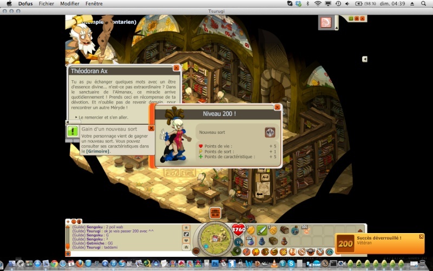Viewport: 433px width, 271px height.
Task: Expand the arrow under the top-right spell icon
Action: pyautogui.click(x=336, y=28)
